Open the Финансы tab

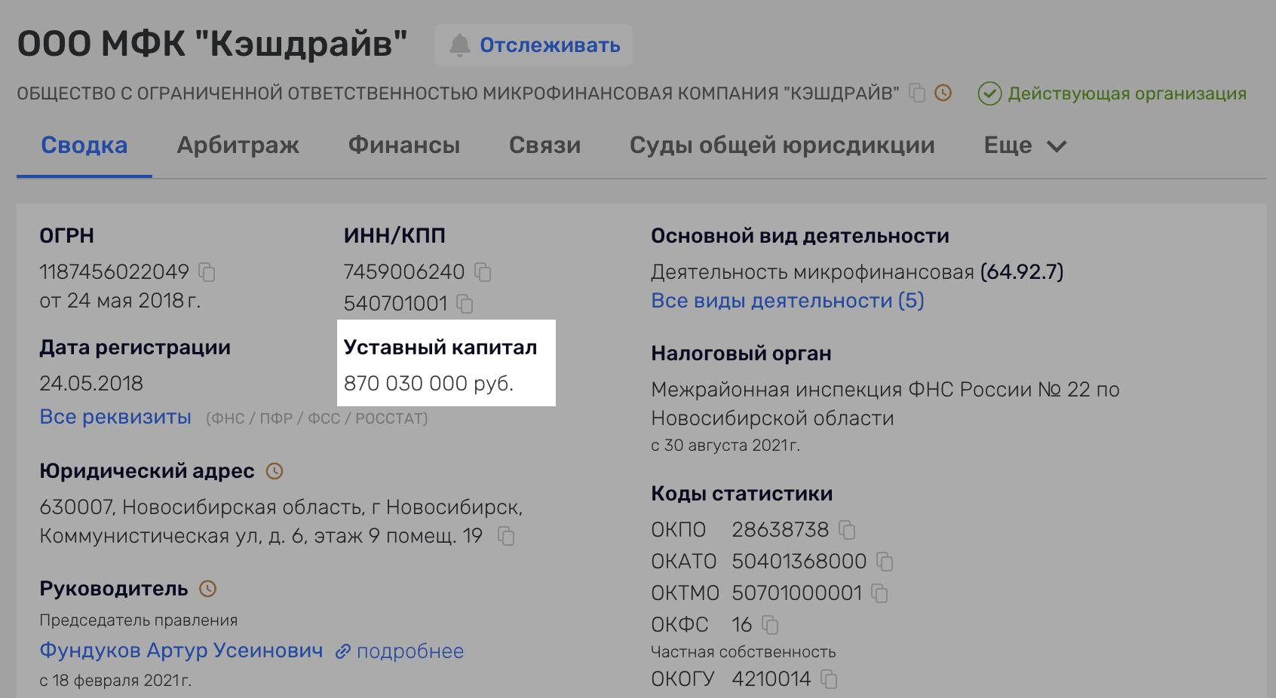[x=404, y=145]
